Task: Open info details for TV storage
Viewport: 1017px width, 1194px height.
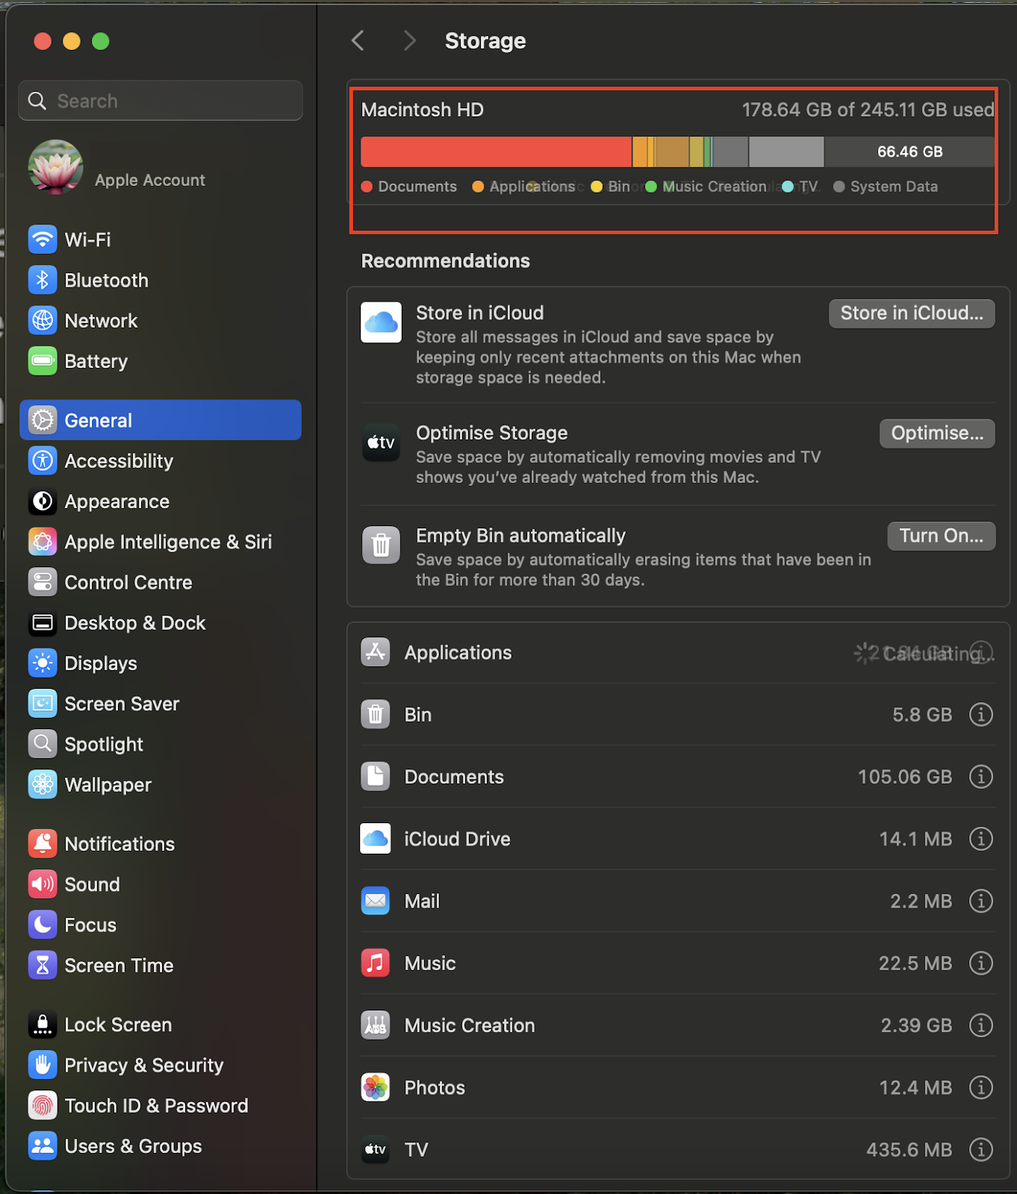Action: [x=980, y=1149]
